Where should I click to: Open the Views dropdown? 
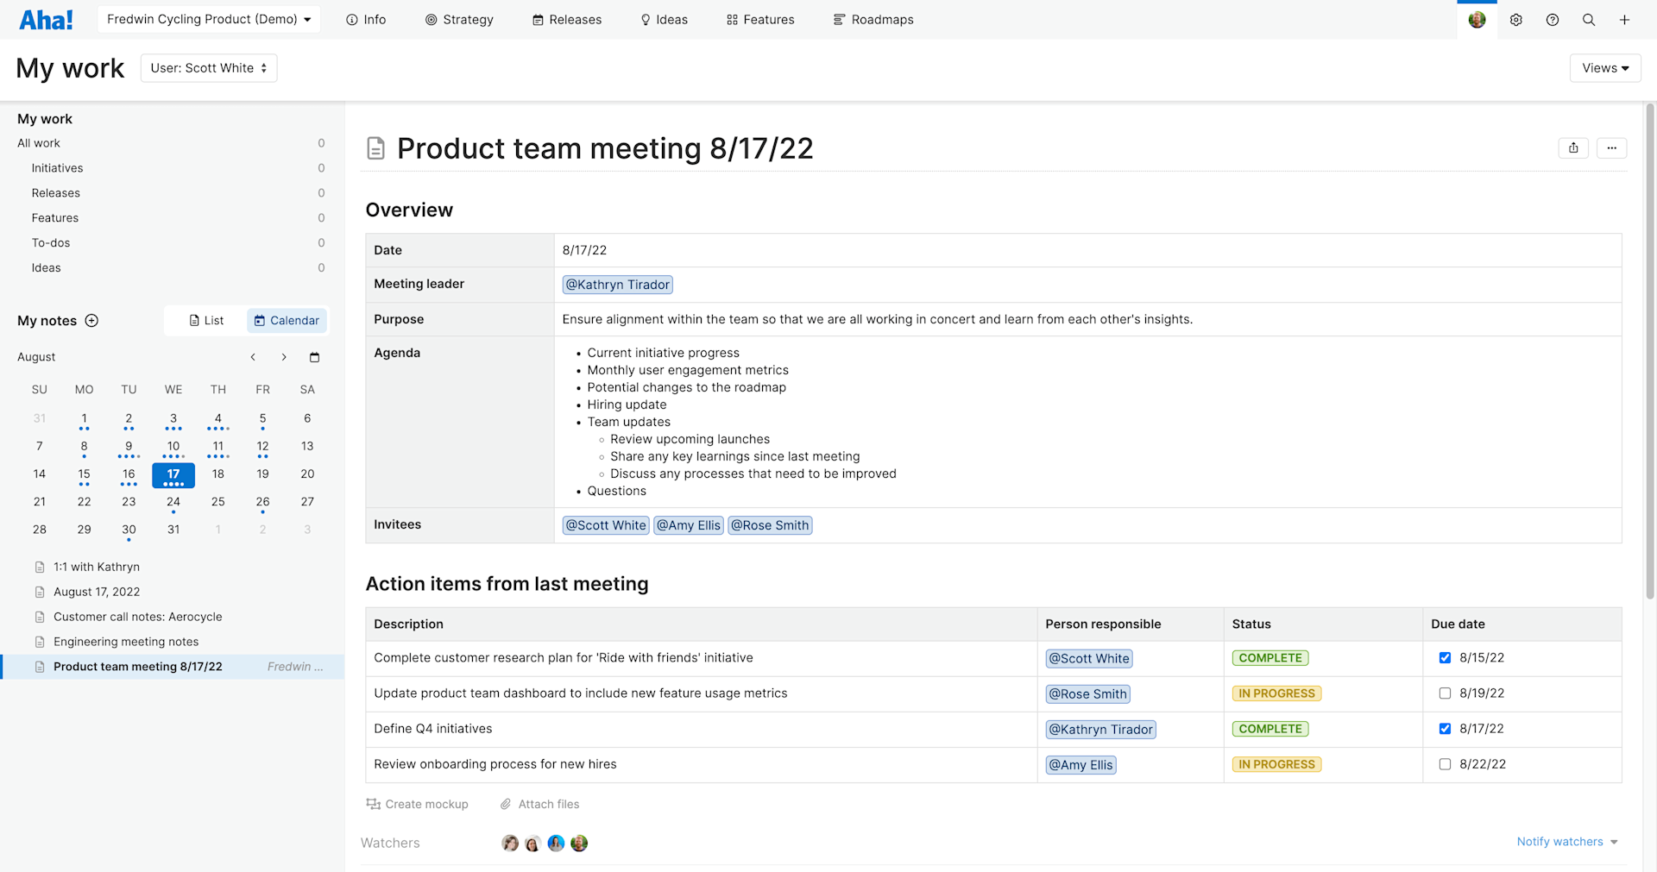(x=1604, y=67)
